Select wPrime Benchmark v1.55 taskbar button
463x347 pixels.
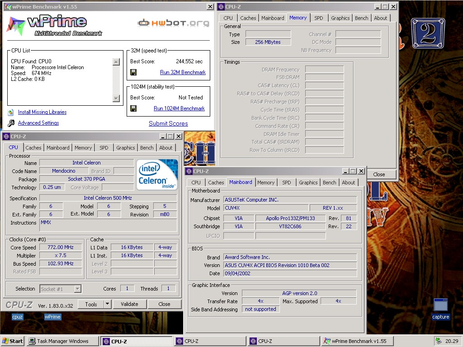[357, 341]
